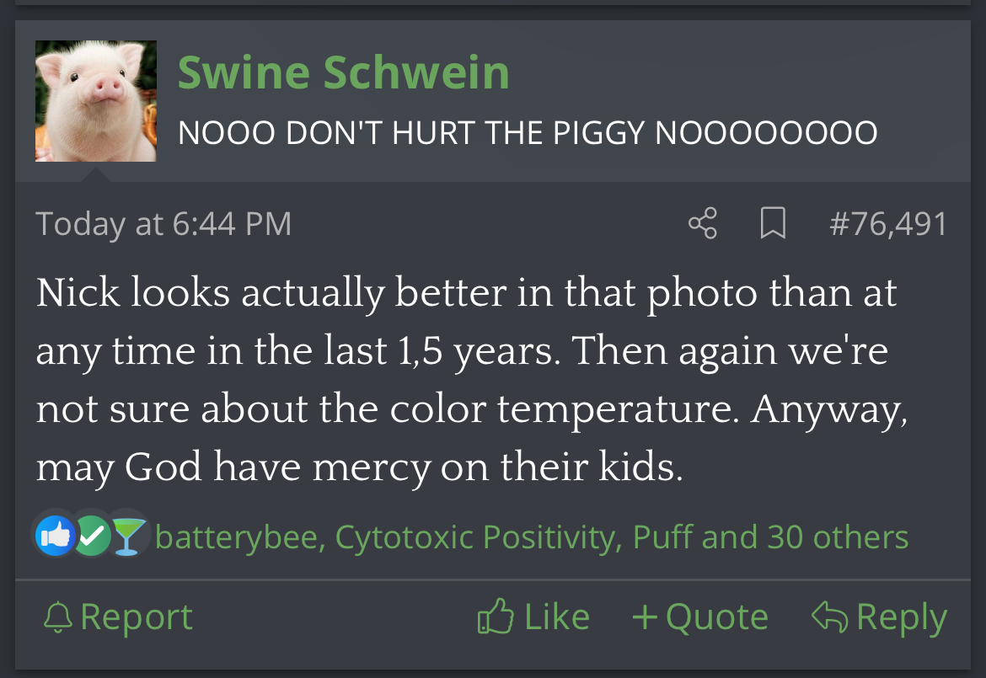Reply to Swine Schwein's post
Screen dimensions: 986x678
coord(879,617)
